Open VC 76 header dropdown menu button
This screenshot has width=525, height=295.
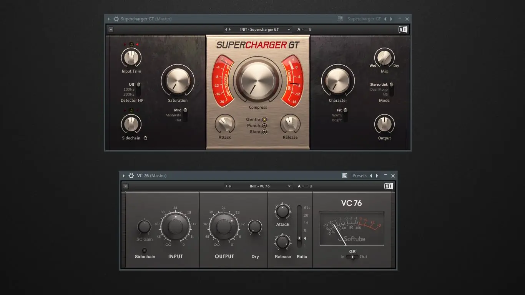tap(126, 186)
